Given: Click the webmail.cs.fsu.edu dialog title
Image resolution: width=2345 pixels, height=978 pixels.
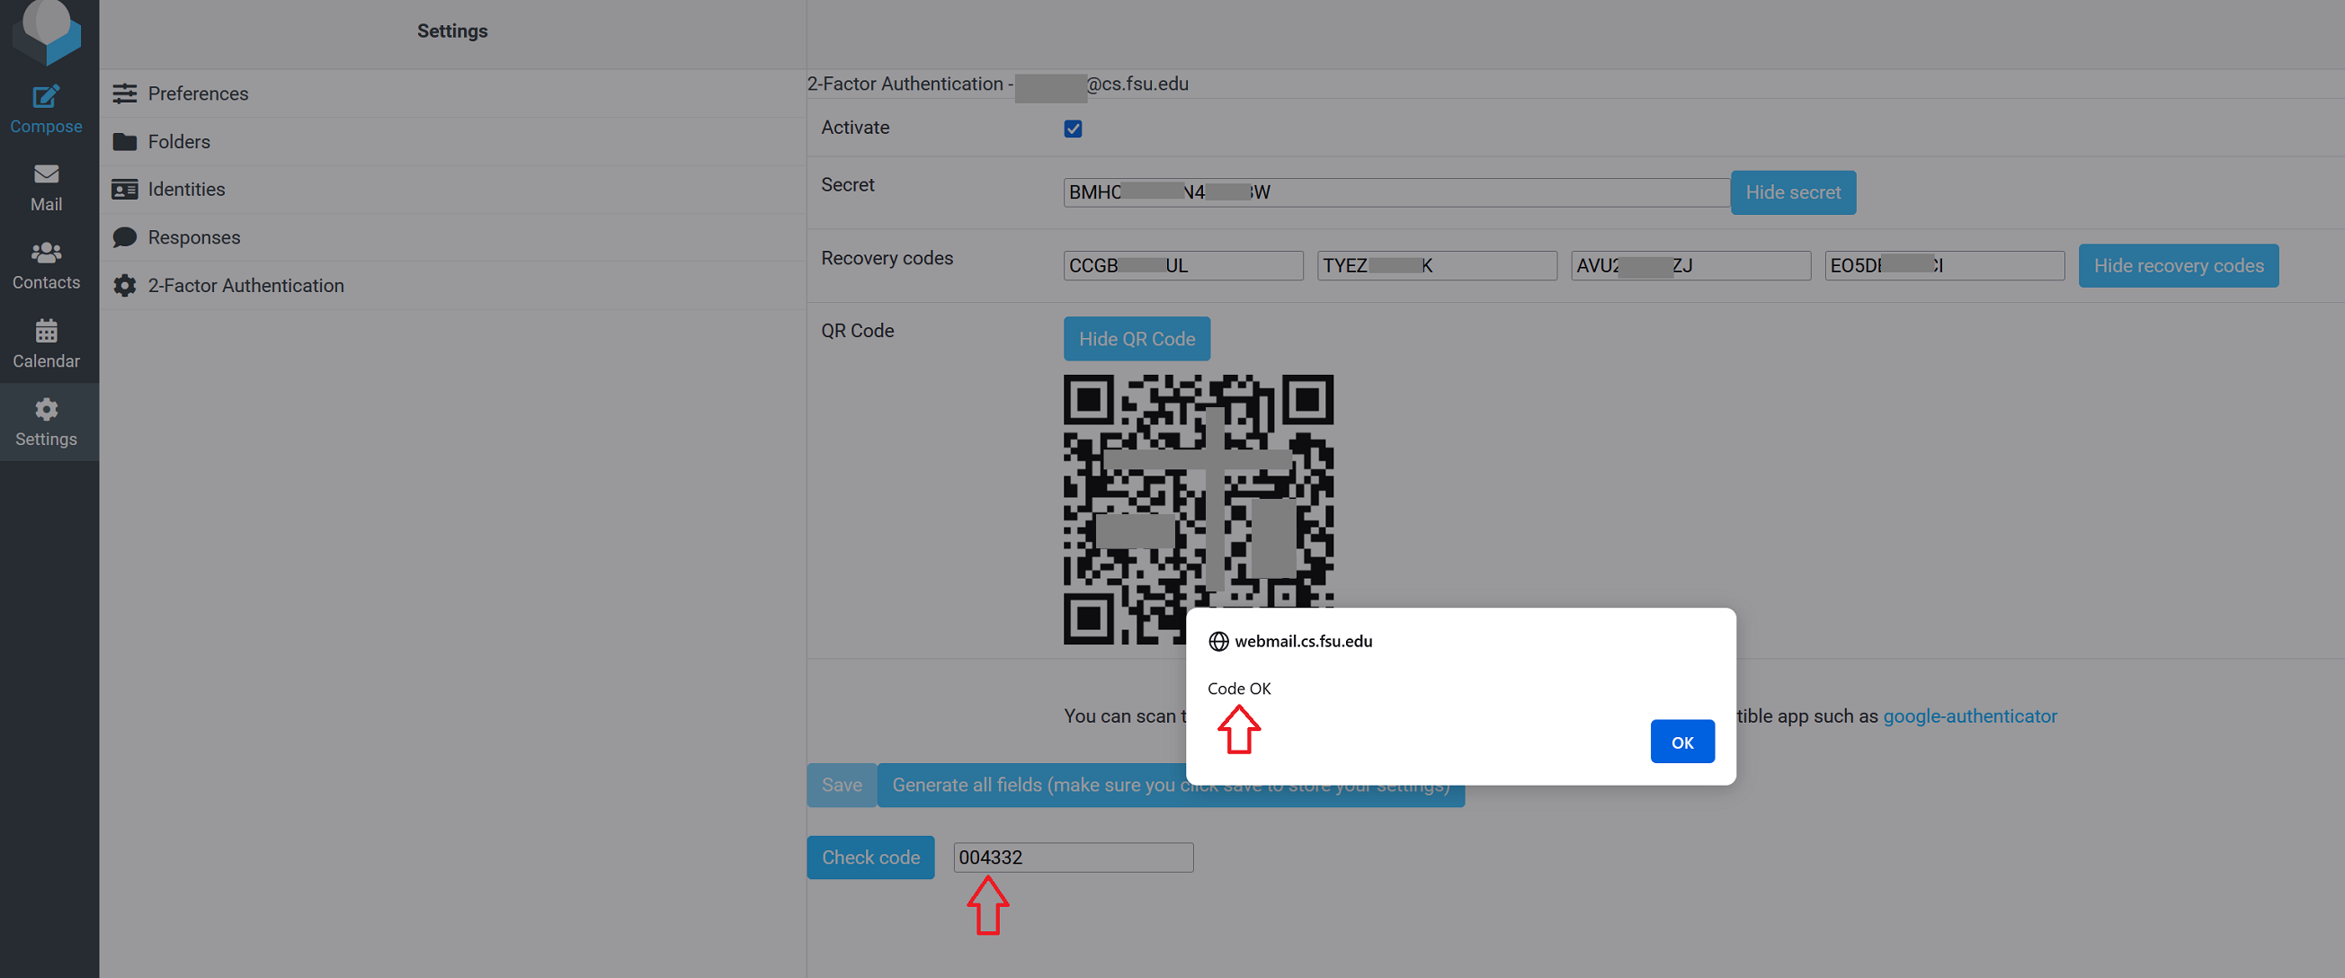Looking at the screenshot, I should (1303, 642).
